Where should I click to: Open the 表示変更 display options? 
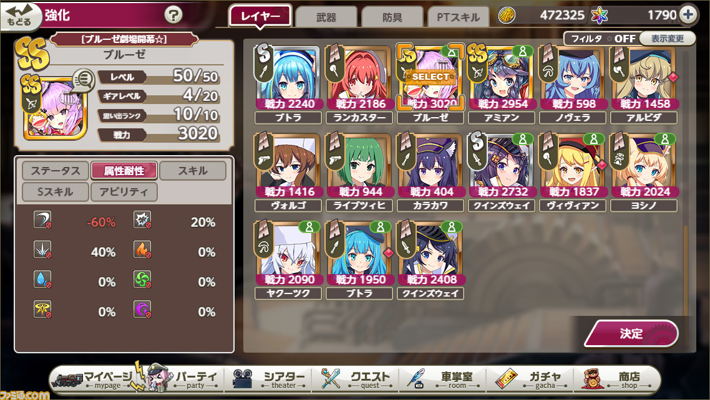click(668, 39)
